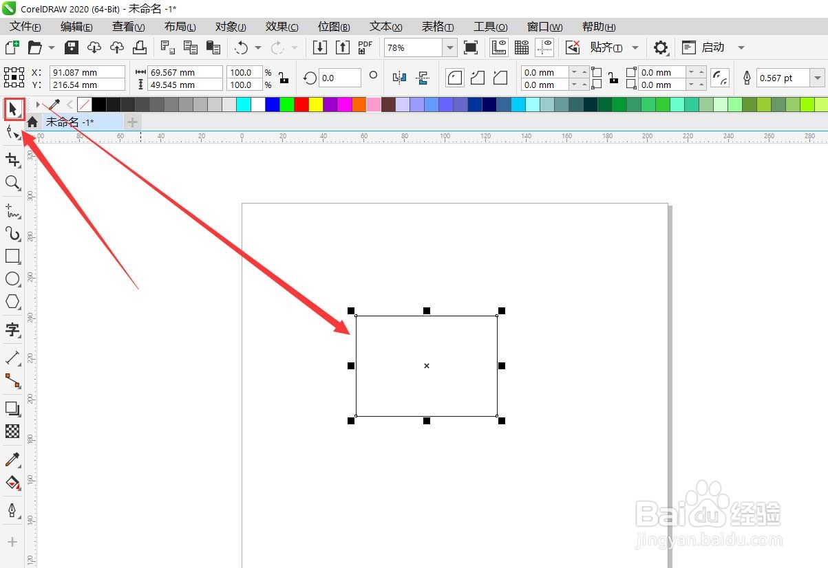
Task: Select the Transparency checkerboard tool
Action: (x=12, y=431)
